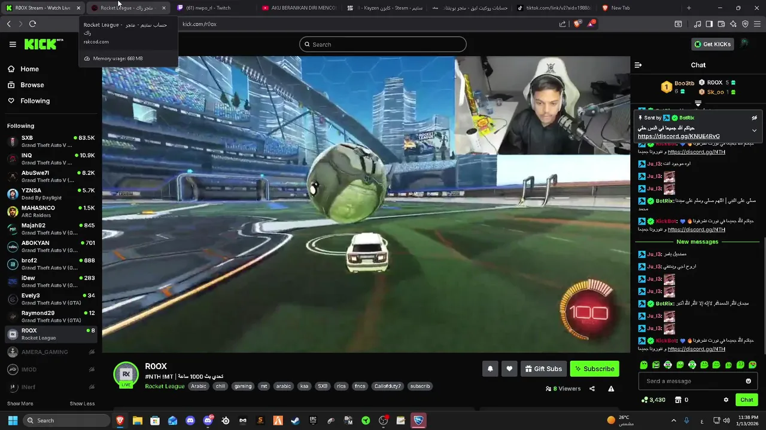
Task: Open MAHASNCO channel in Following list
Action: (51, 211)
